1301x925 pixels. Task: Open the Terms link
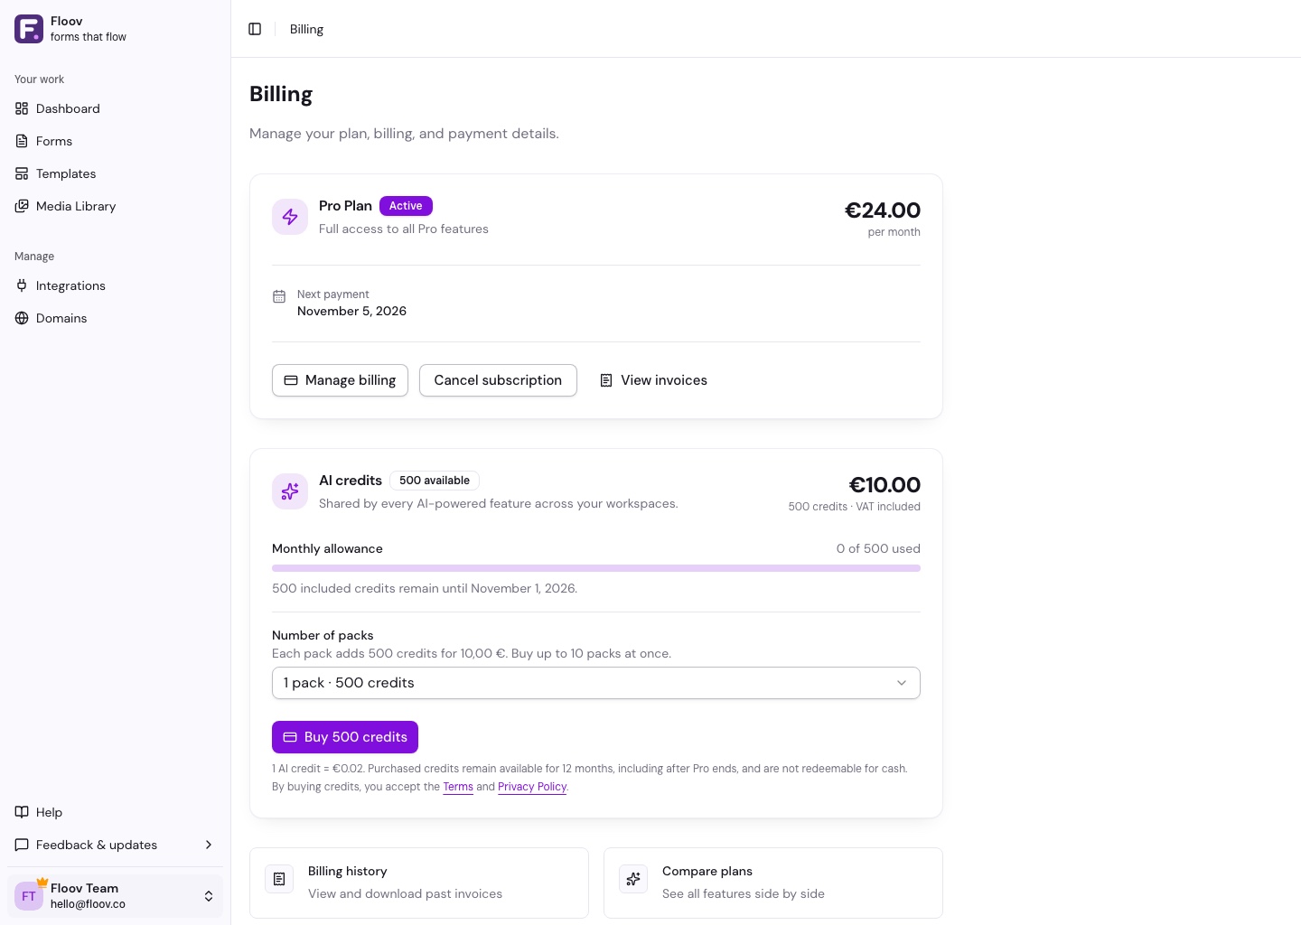point(458,787)
